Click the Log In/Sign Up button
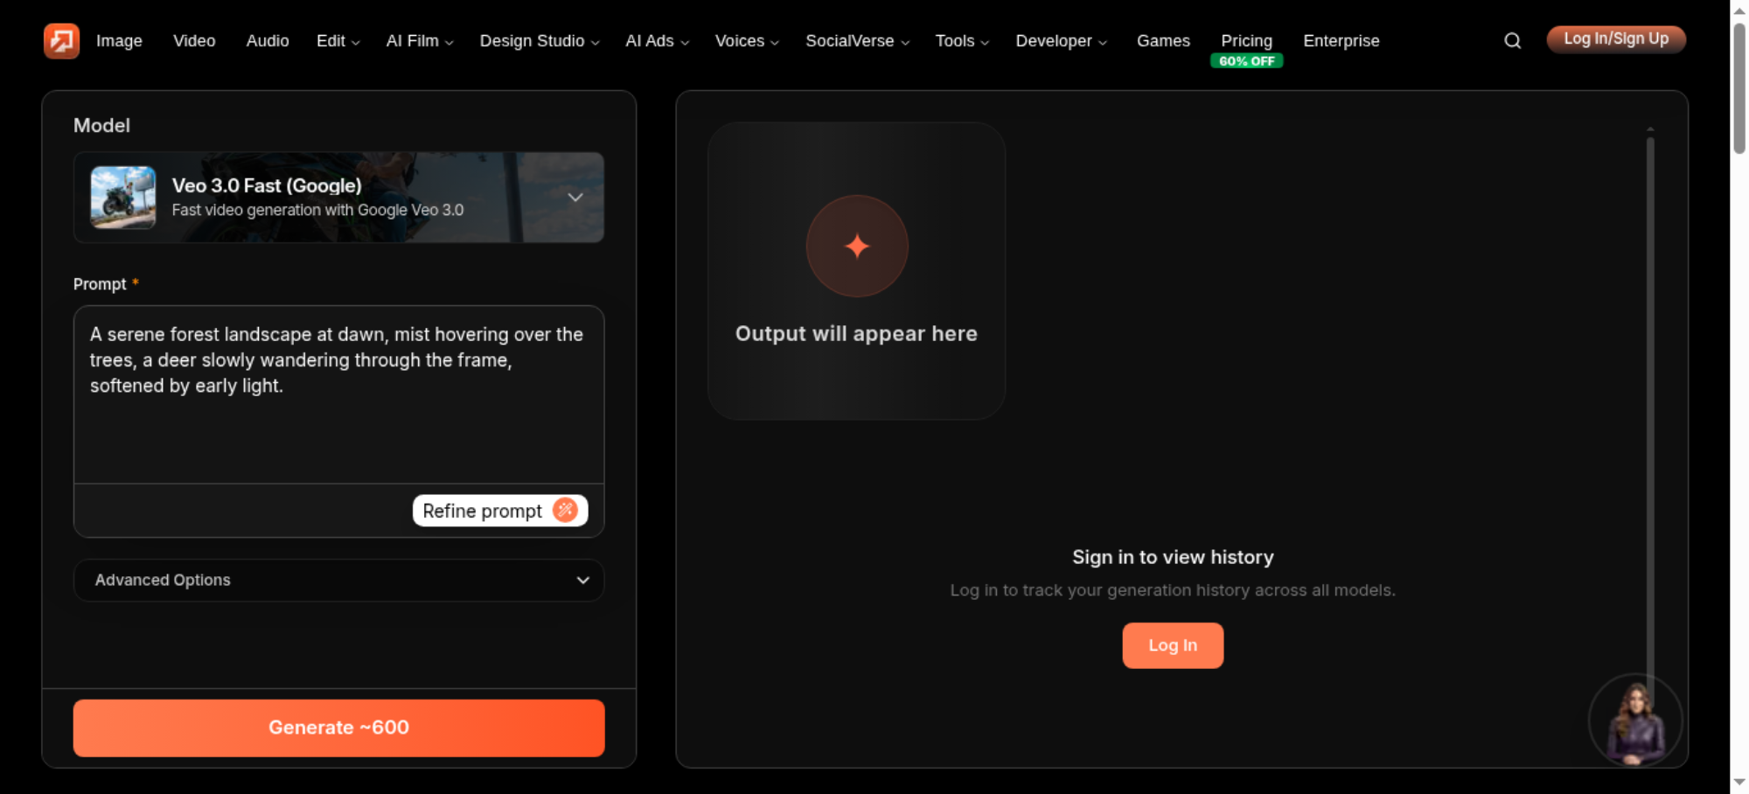Viewport: 1749px width, 794px height. click(x=1616, y=39)
